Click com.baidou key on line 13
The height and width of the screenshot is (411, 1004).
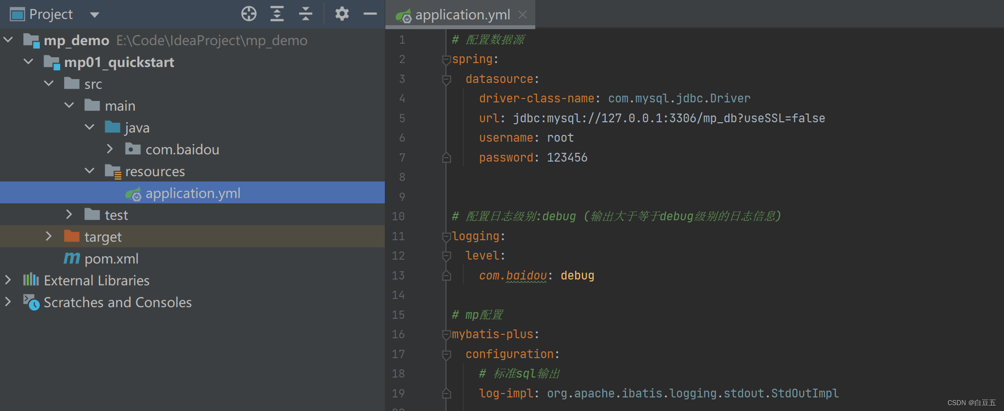513,276
